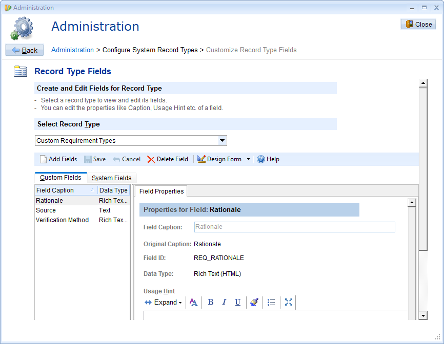Open Help from the toolbar
This screenshot has width=444, height=344.
(x=268, y=159)
